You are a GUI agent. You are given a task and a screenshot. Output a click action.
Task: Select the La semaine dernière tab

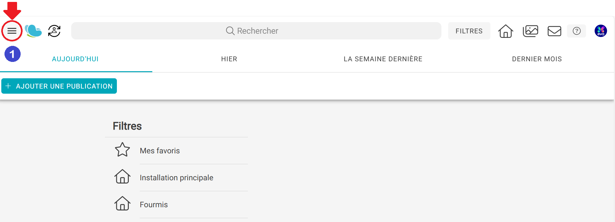click(383, 59)
